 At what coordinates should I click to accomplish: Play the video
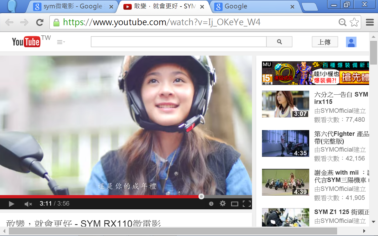point(11,204)
